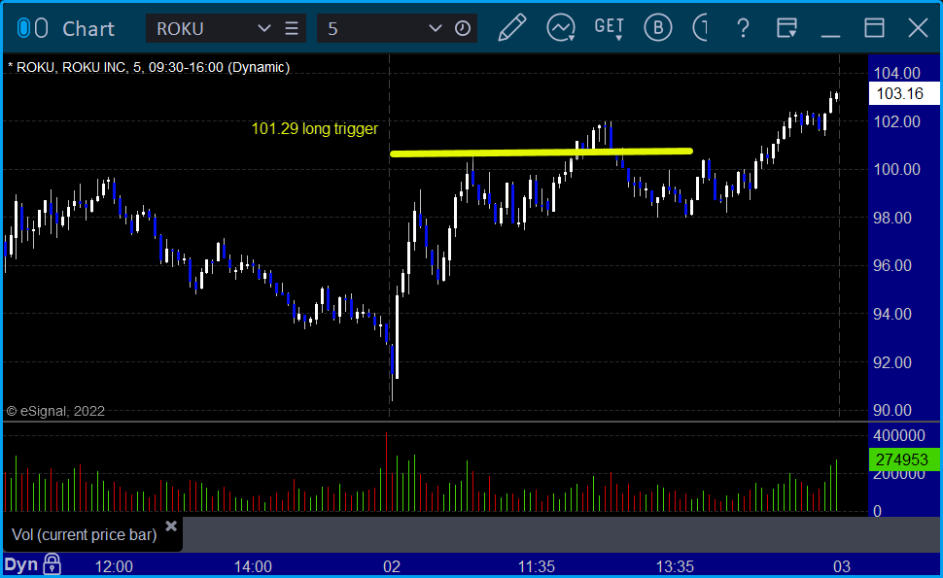Click the 02 date axis label
This screenshot has height=578, width=943.
392,566
